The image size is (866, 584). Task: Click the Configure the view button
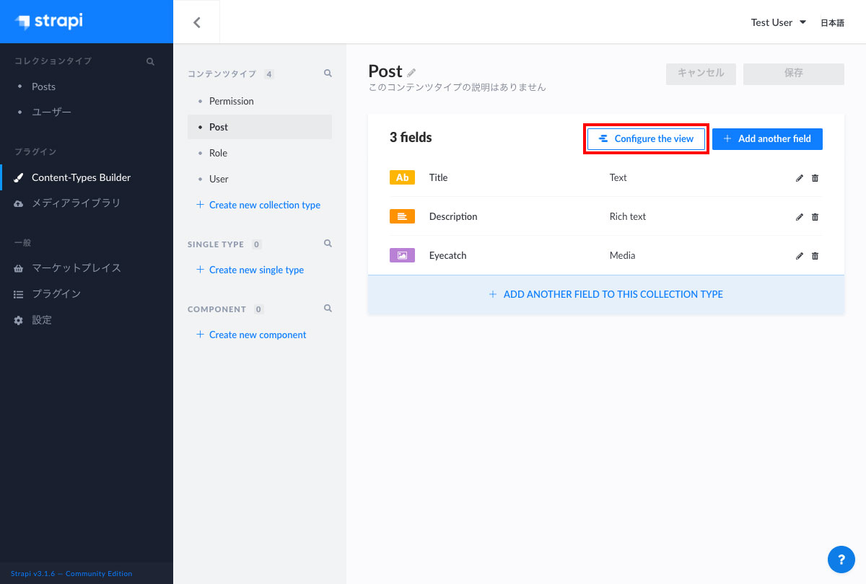coord(646,138)
